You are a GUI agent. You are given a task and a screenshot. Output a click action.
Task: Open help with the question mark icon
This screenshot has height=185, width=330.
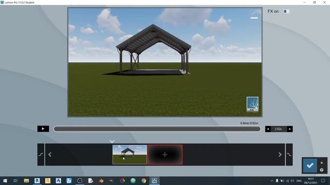(x=322, y=170)
